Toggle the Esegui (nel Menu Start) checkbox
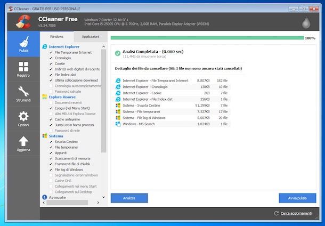325x226 pixels. pyautogui.click(x=51, y=108)
